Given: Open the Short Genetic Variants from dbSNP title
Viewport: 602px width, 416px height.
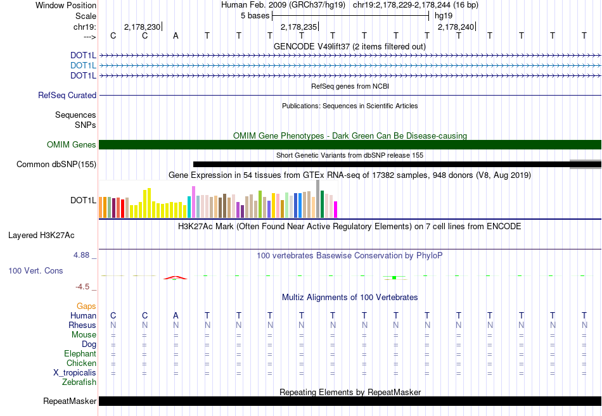Looking at the screenshot, I should click(350, 155).
